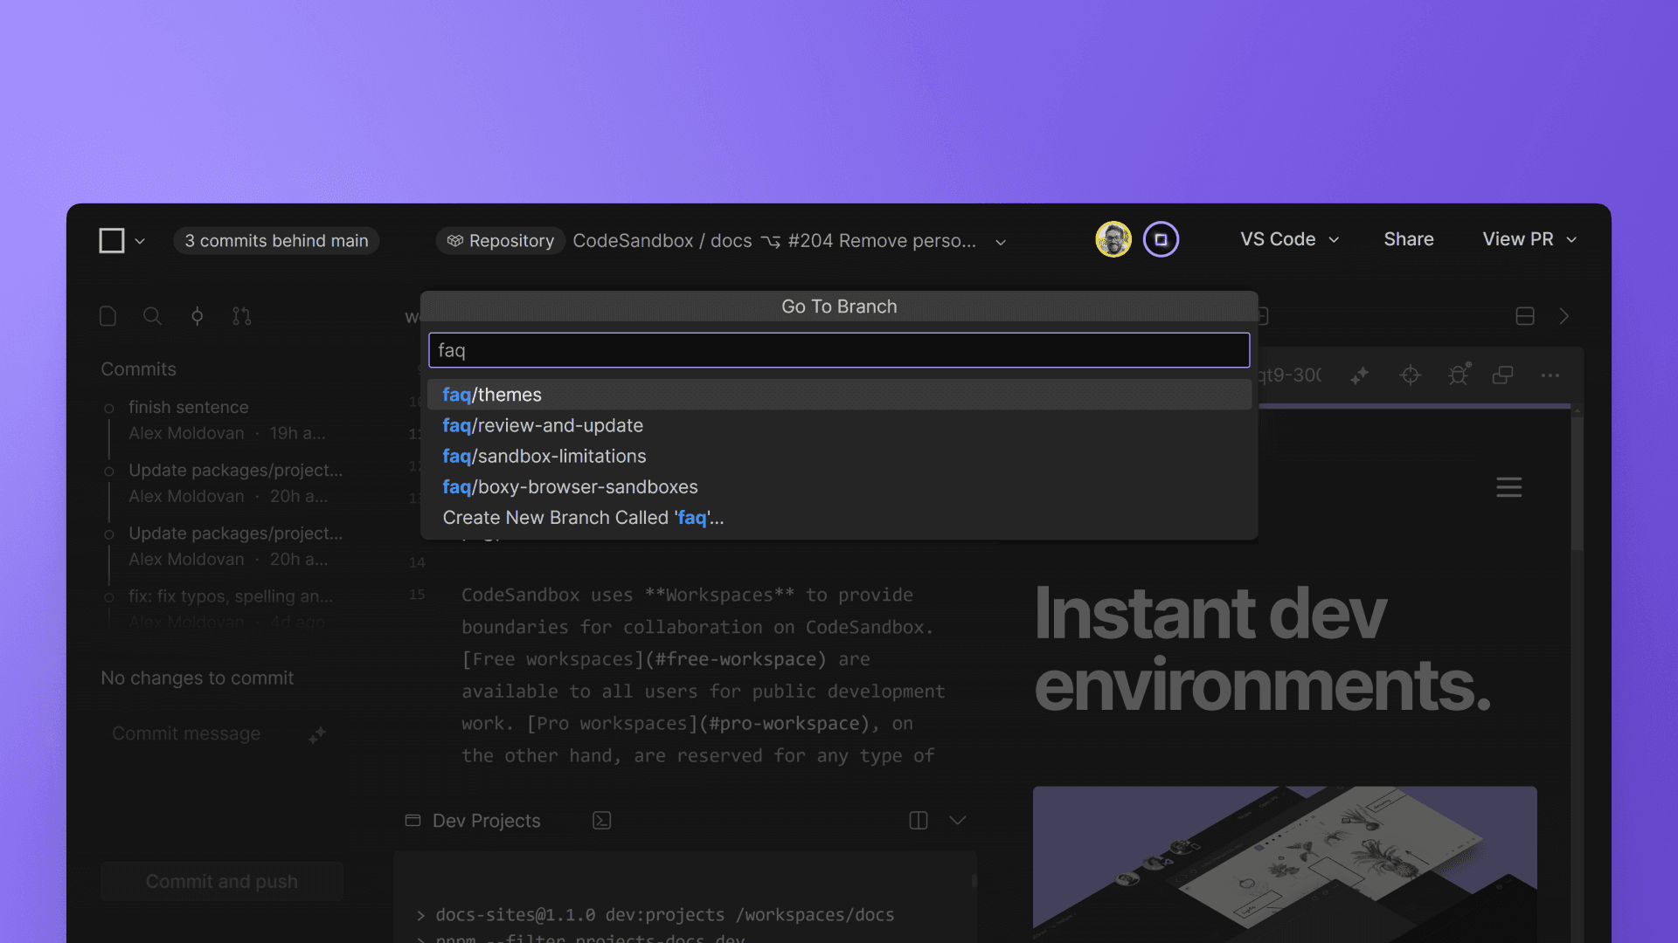Click the bug debug icon in preview toolbar

point(1458,375)
